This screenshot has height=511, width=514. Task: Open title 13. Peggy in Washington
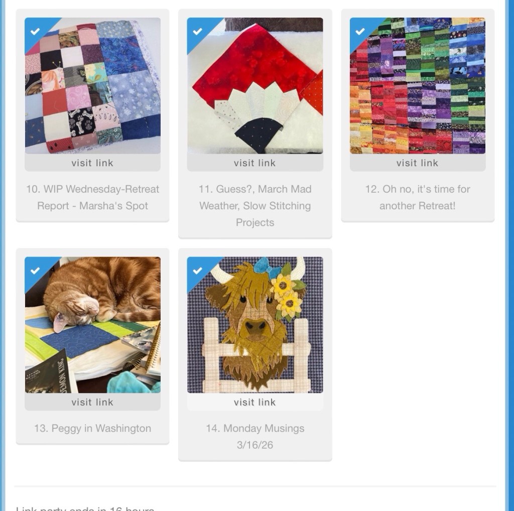tap(92, 428)
